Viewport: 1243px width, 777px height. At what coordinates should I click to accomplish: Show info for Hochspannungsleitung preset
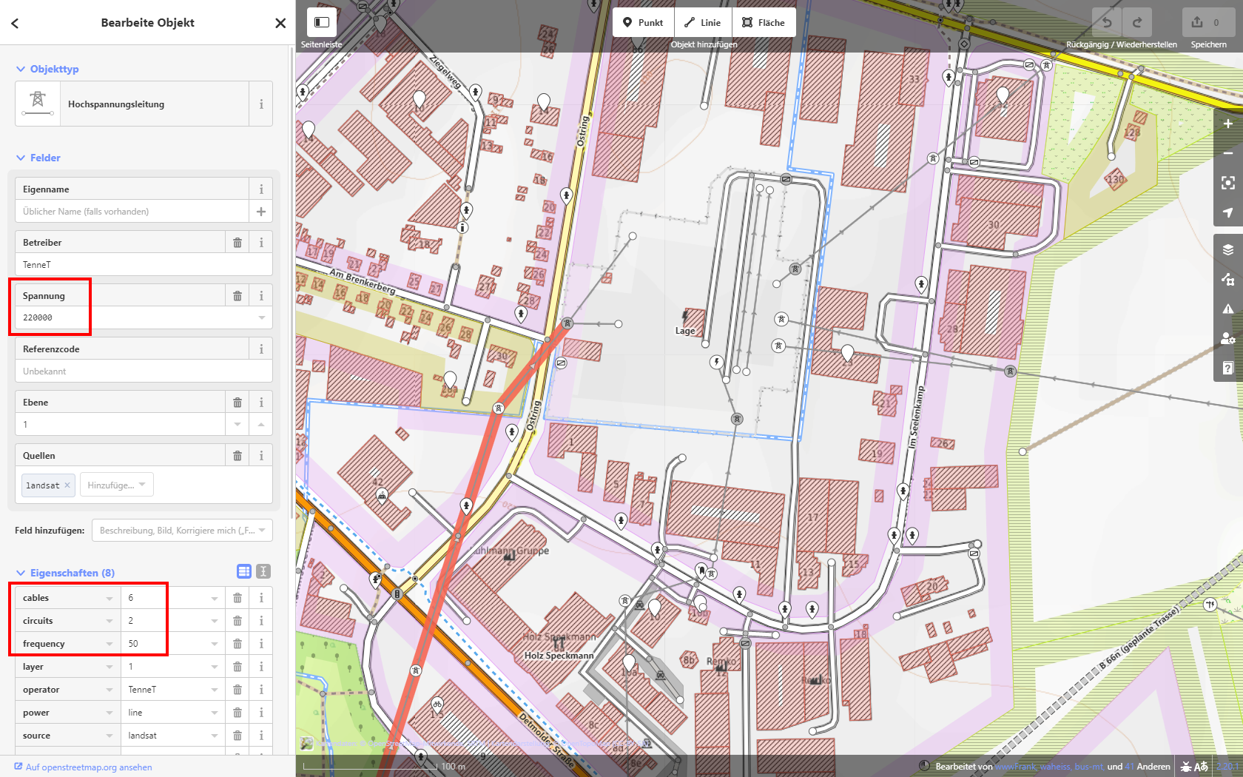click(x=261, y=104)
